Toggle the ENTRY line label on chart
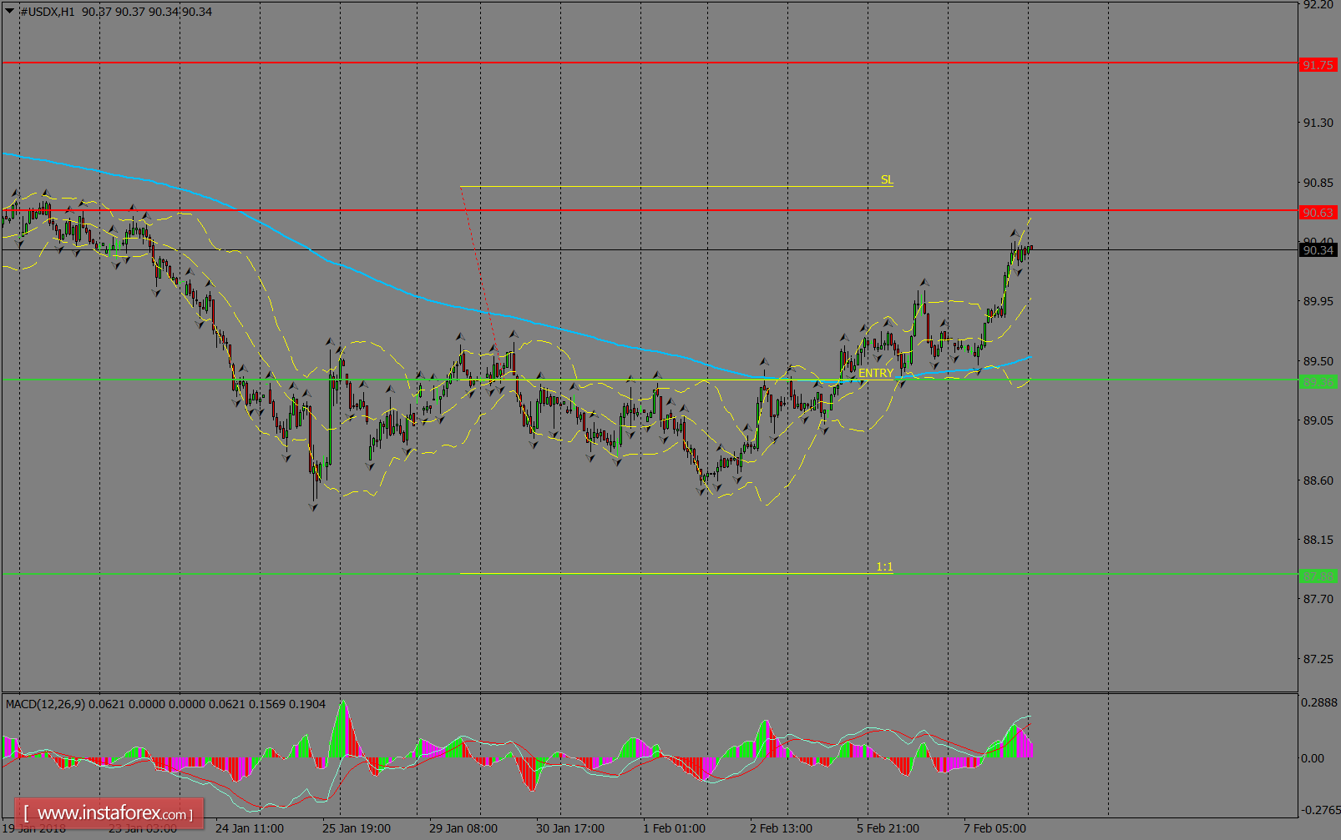Screen dimensions: 1341x840 click(875, 373)
